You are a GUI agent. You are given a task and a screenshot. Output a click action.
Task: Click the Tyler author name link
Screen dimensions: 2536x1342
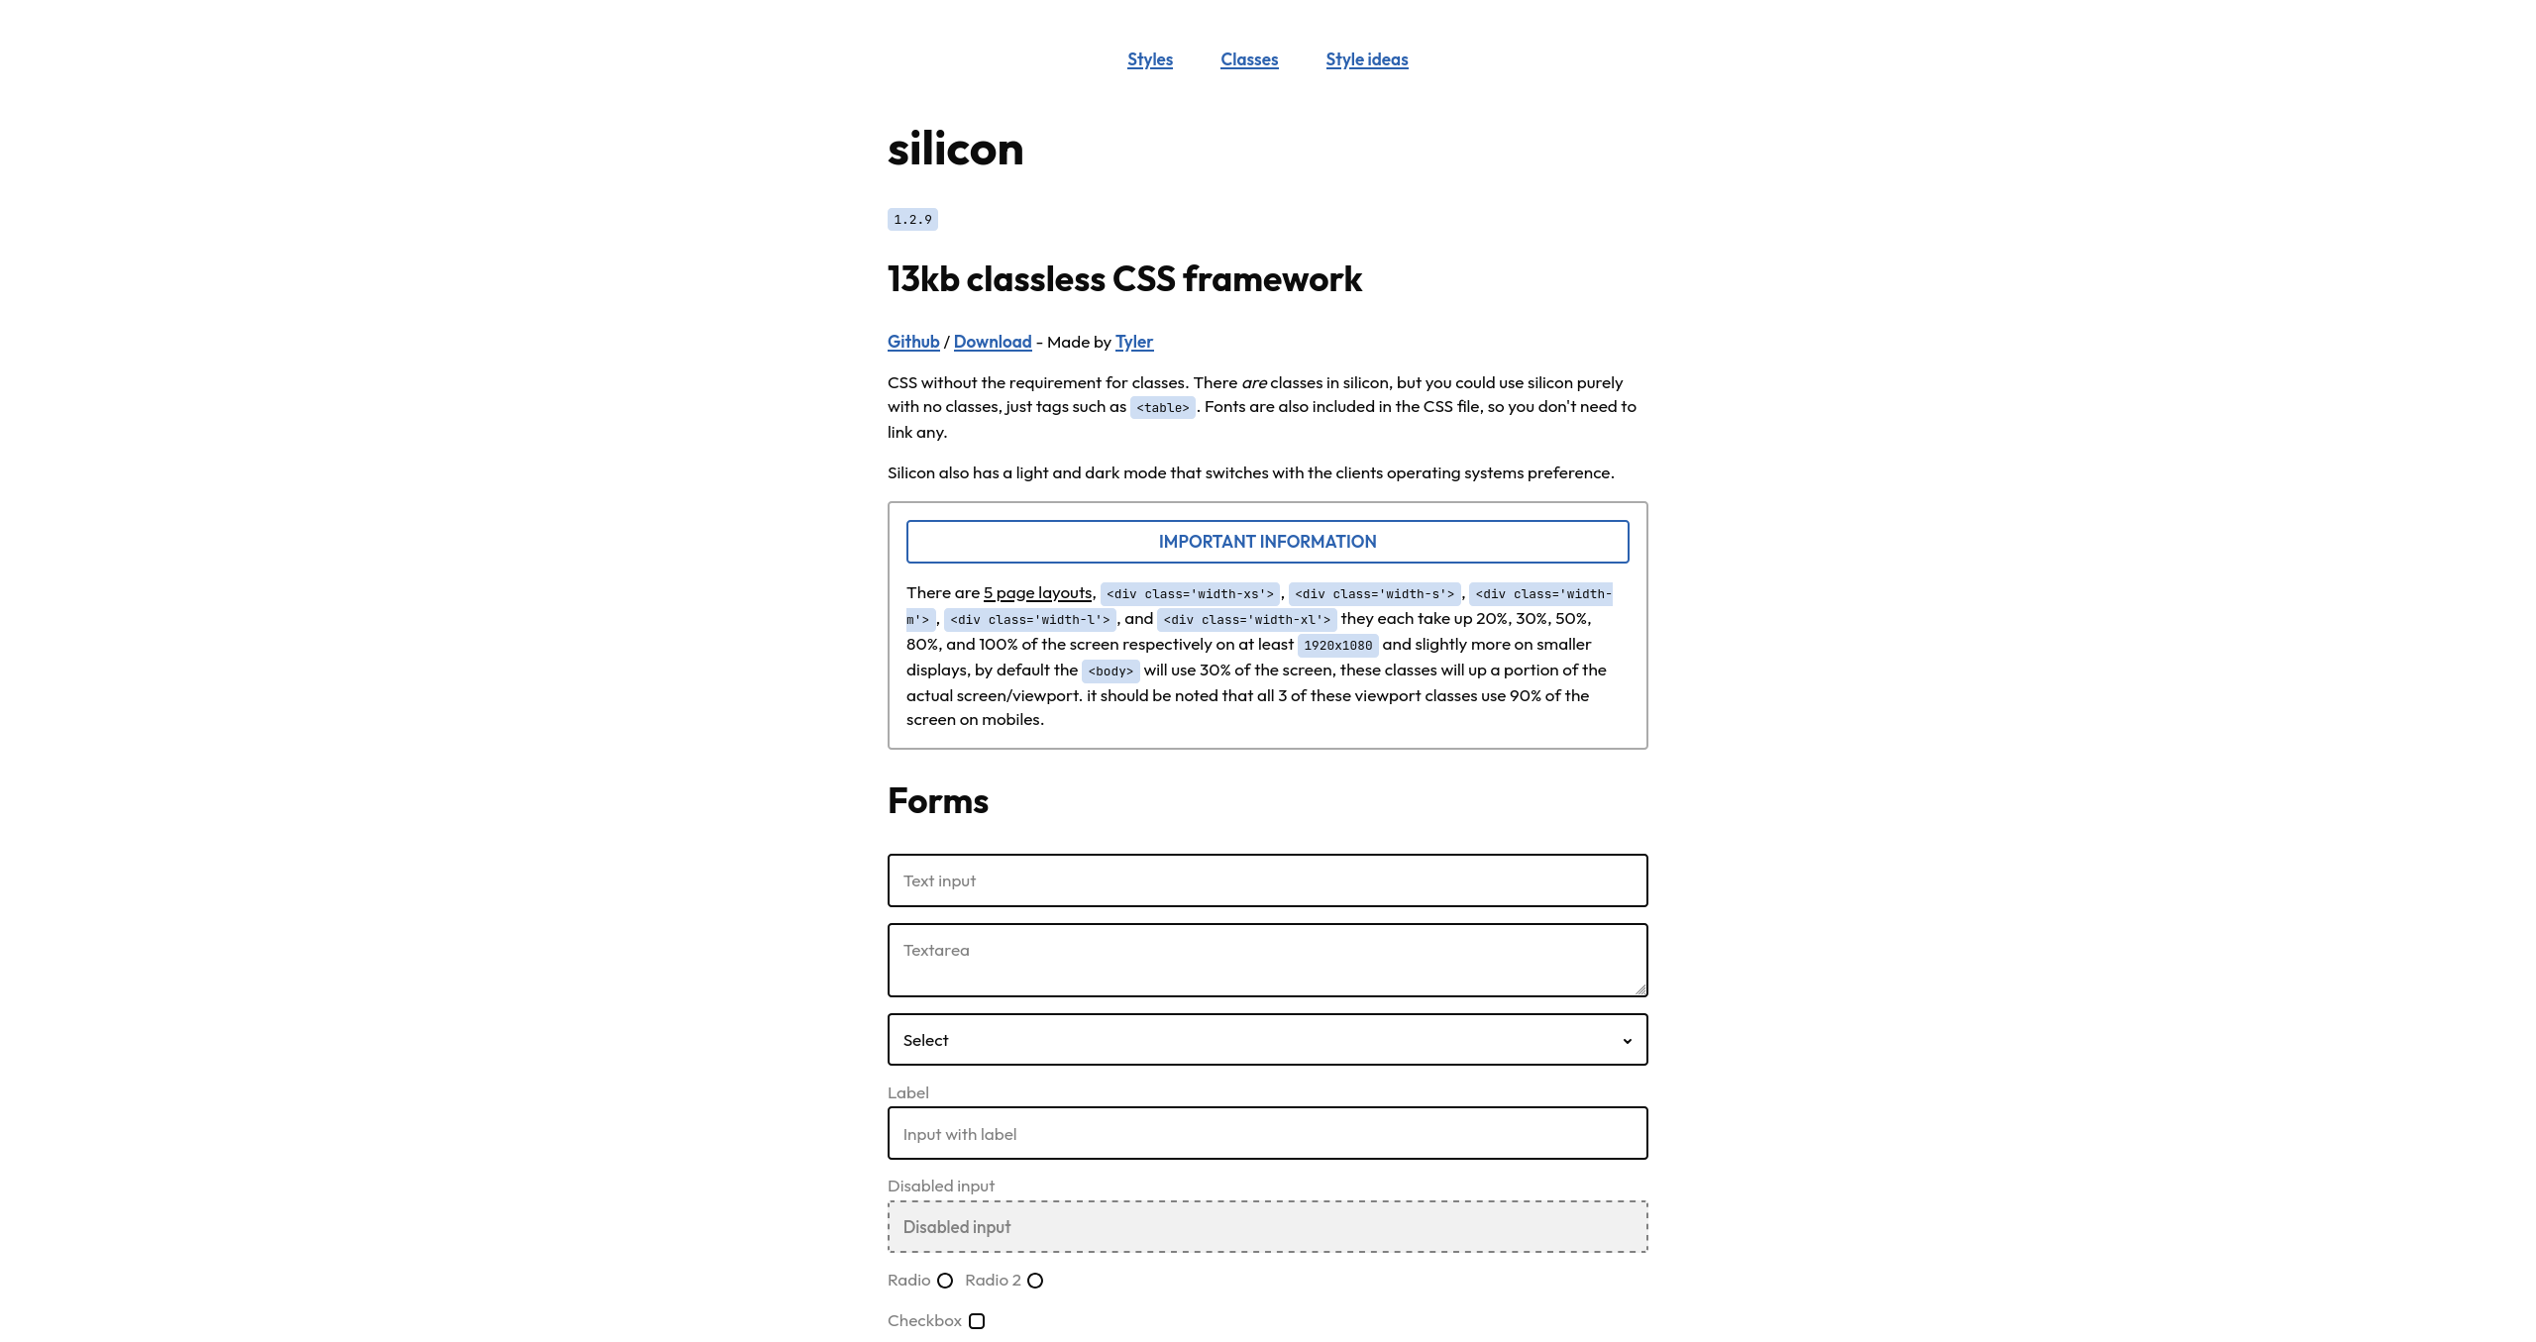coord(1134,343)
